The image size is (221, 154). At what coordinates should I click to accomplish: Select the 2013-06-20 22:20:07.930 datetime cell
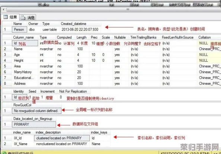(x=80, y=30)
